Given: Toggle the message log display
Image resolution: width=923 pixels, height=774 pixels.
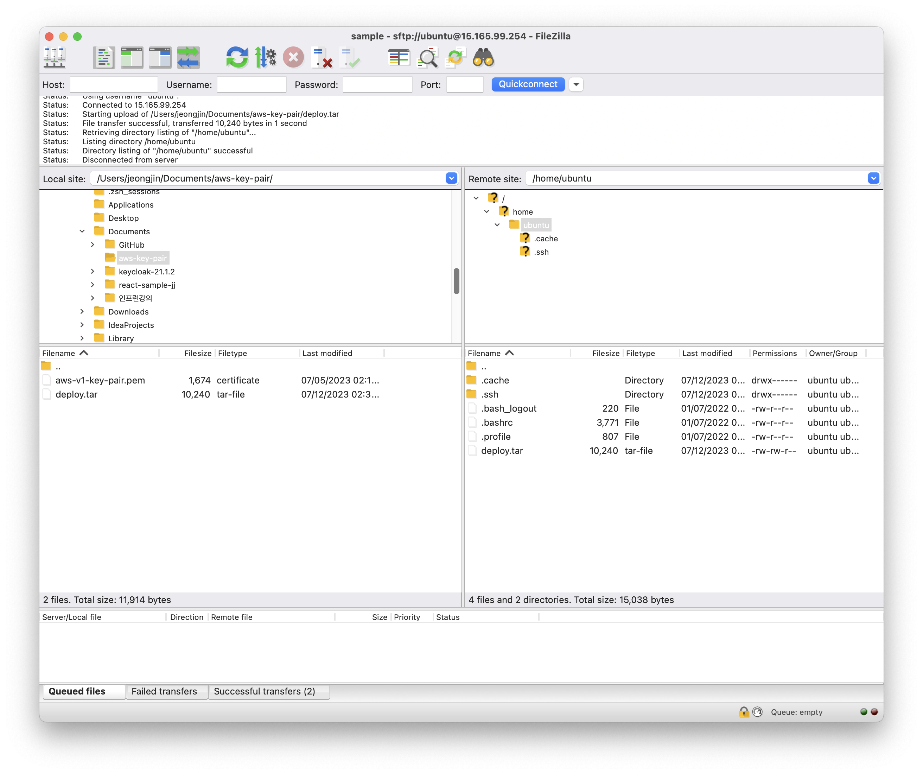Looking at the screenshot, I should tap(104, 58).
